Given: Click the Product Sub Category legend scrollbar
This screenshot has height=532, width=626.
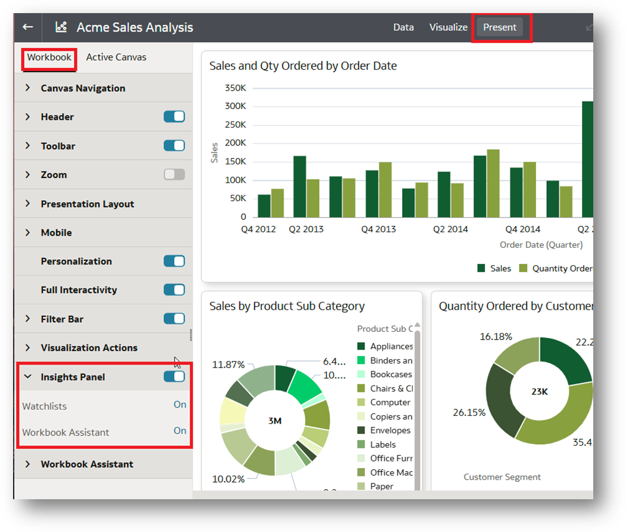Looking at the screenshot, I should coord(418,387).
